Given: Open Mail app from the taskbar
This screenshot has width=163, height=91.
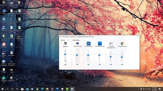Looking at the screenshot, I should pyautogui.click(x=27, y=89).
